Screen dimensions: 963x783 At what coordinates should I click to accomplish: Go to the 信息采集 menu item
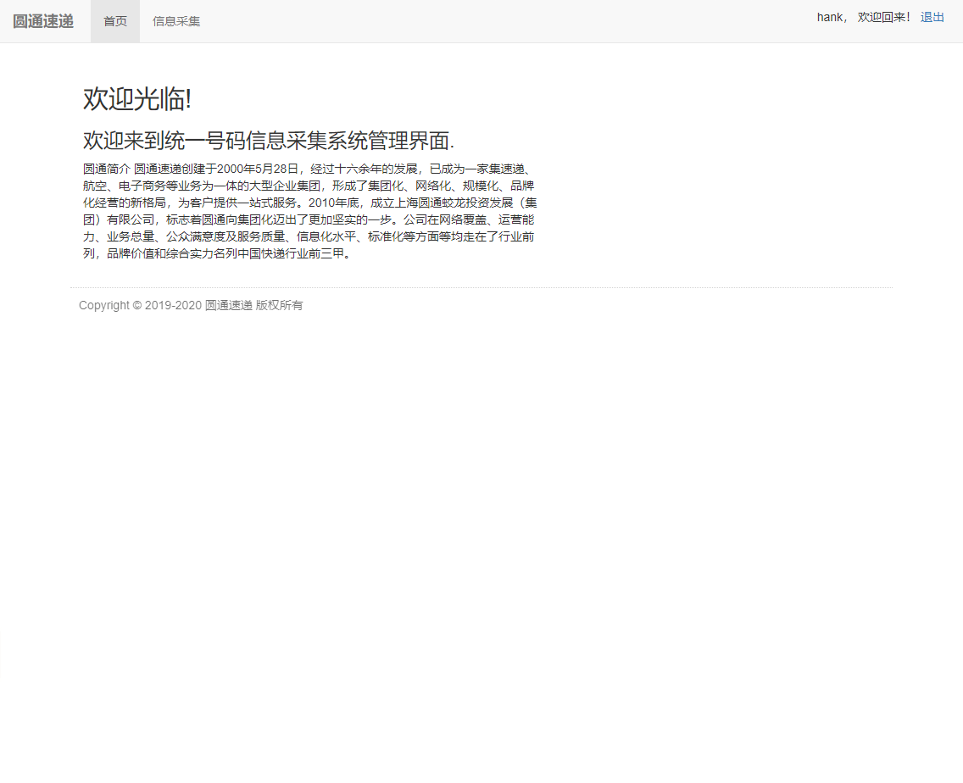tap(176, 21)
